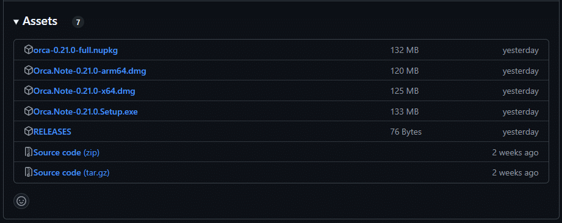Click the 2 weeks ago timestamp on zip row
The width and height of the screenshot is (562, 223).
pyautogui.click(x=515, y=152)
